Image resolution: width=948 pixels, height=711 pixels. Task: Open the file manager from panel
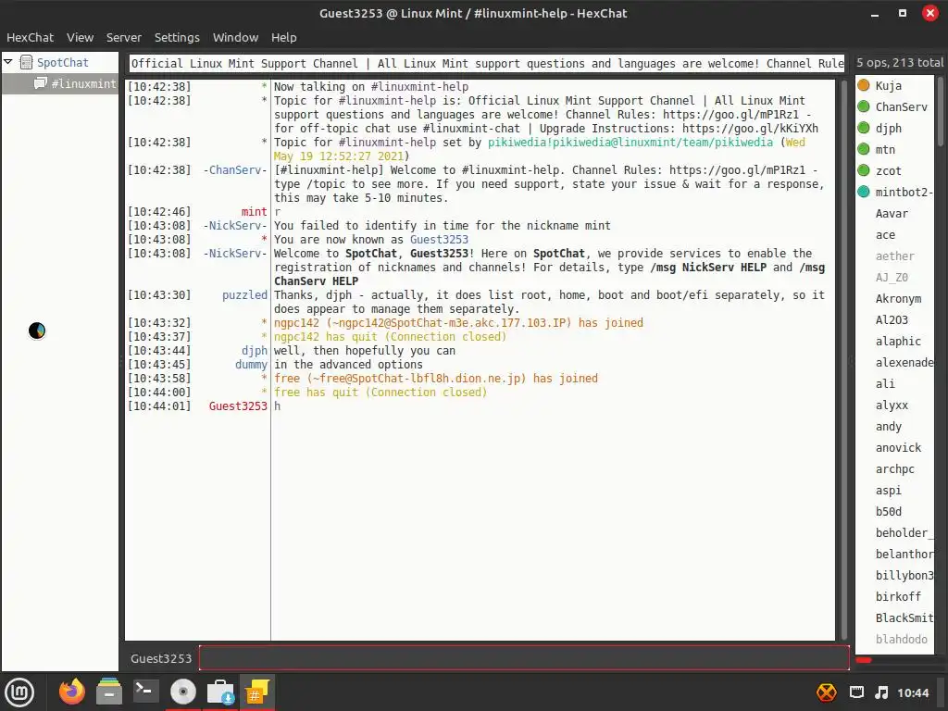click(109, 692)
